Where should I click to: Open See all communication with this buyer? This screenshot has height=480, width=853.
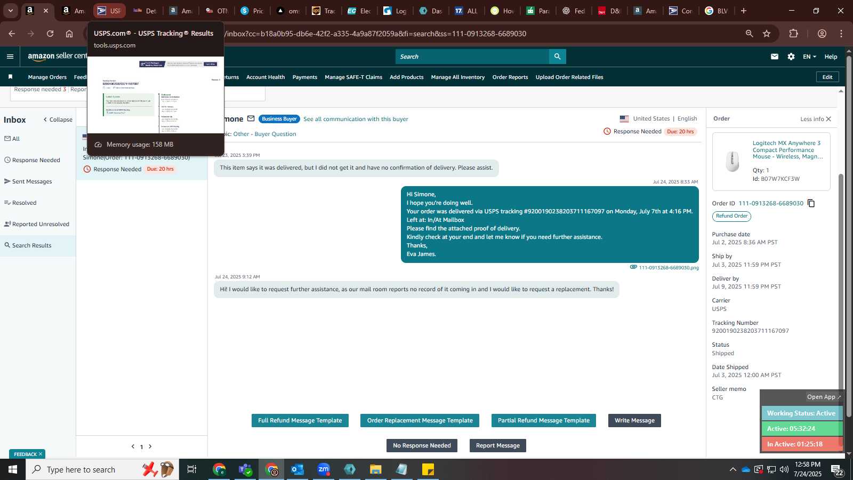tap(356, 119)
